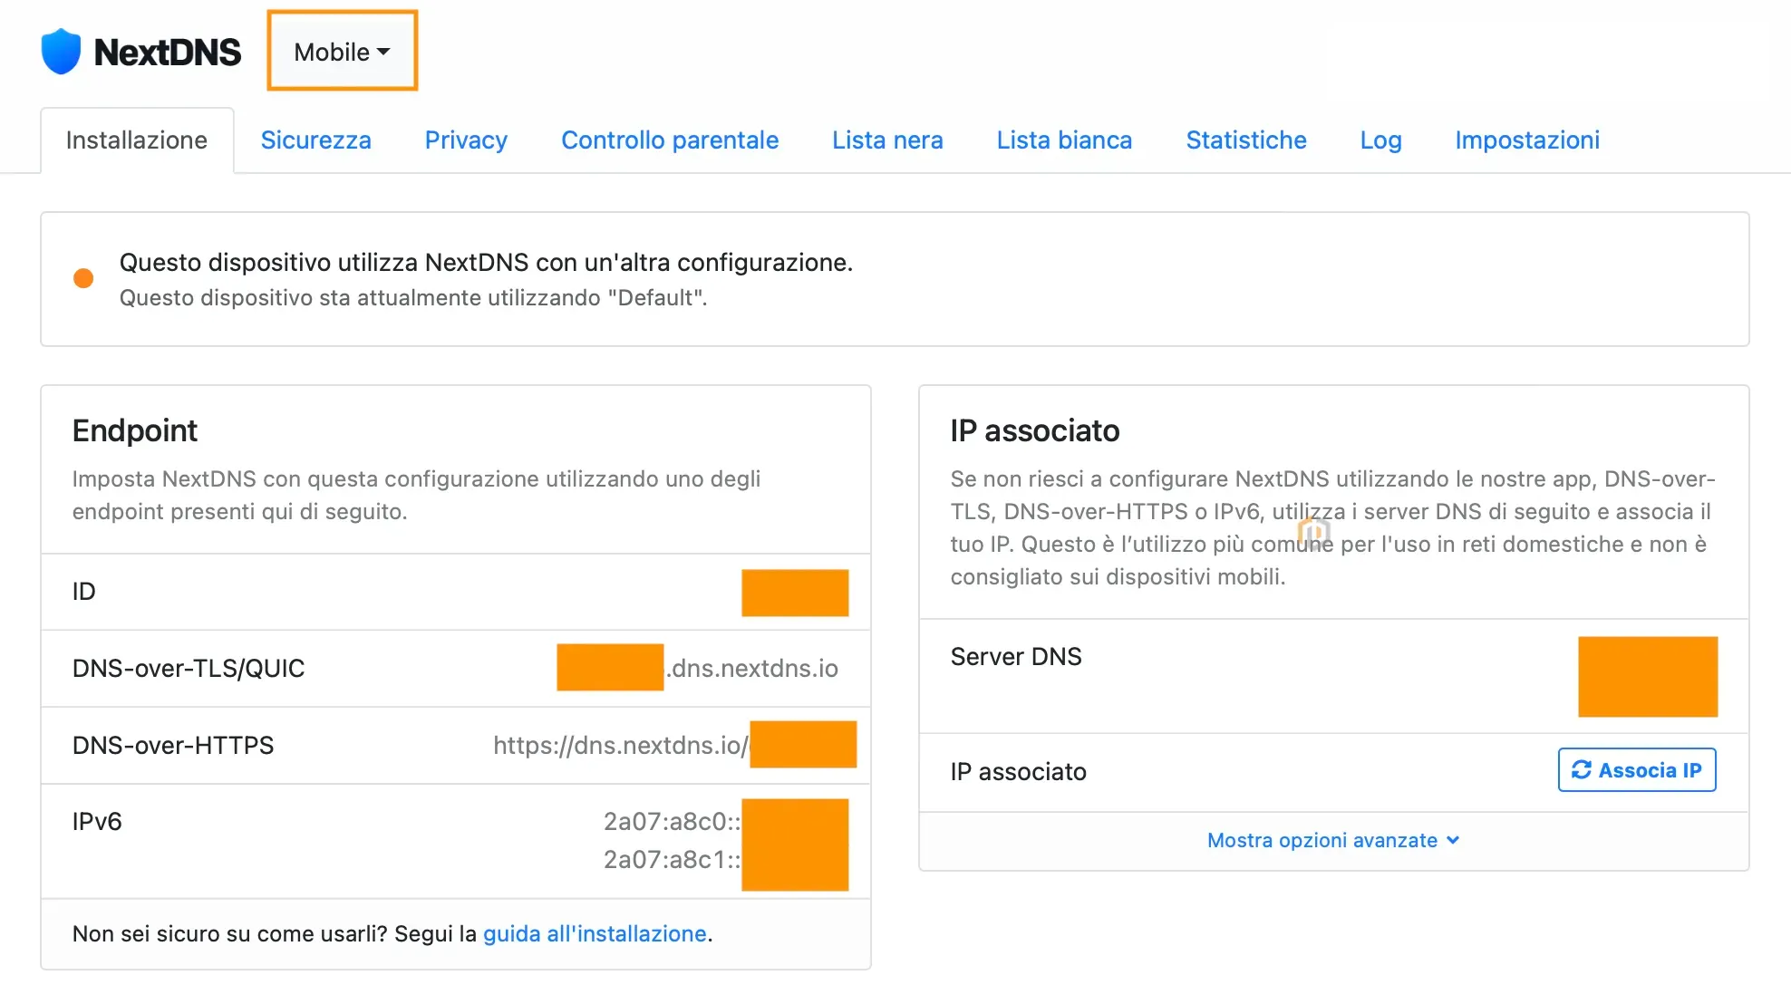Expand Mostra opzioni avanzate
This screenshot has height=1004, width=1791.
tap(1333, 841)
